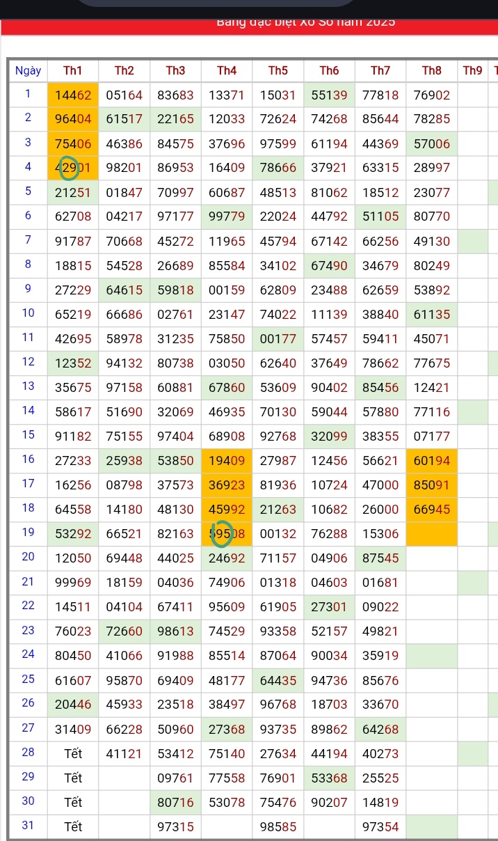Select the green cell 27301
This screenshot has width=498, height=841.
[x=329, y=606]
